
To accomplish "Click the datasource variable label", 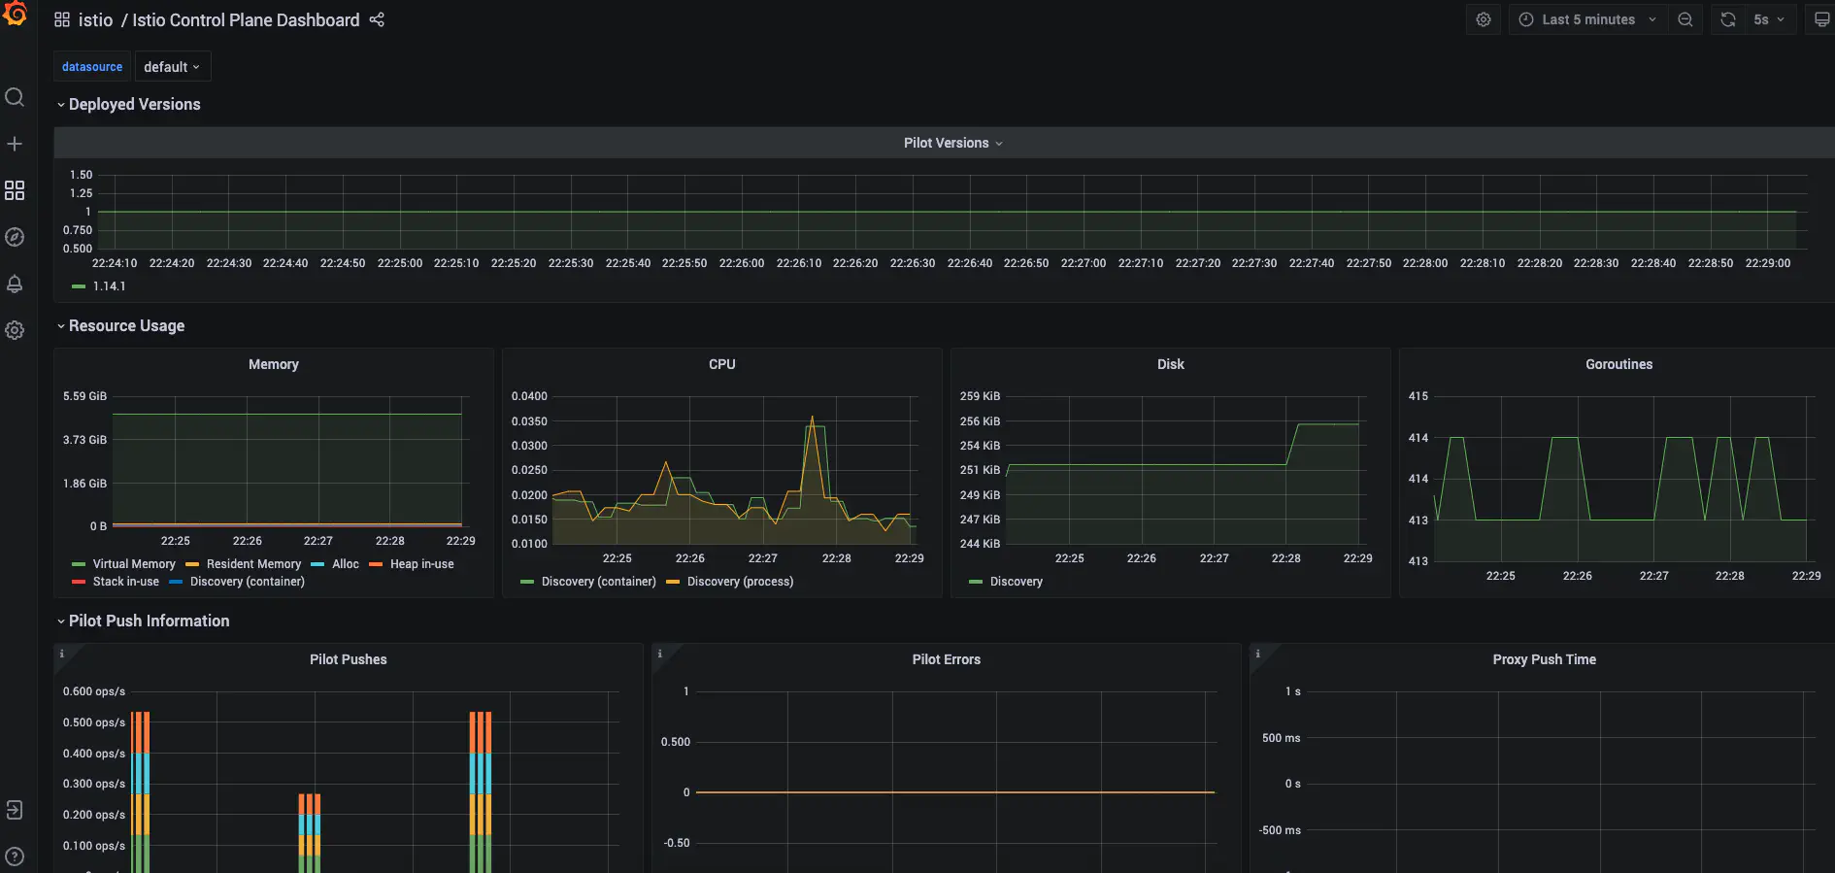I will 92,67.
